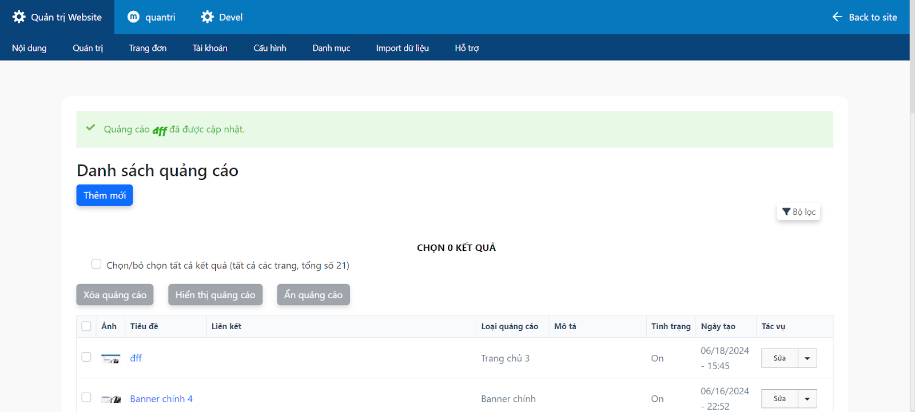Viewport: 915px width, 412px height.
Task: Open the Banner chính 4 title link
Action: click(161, 399)
